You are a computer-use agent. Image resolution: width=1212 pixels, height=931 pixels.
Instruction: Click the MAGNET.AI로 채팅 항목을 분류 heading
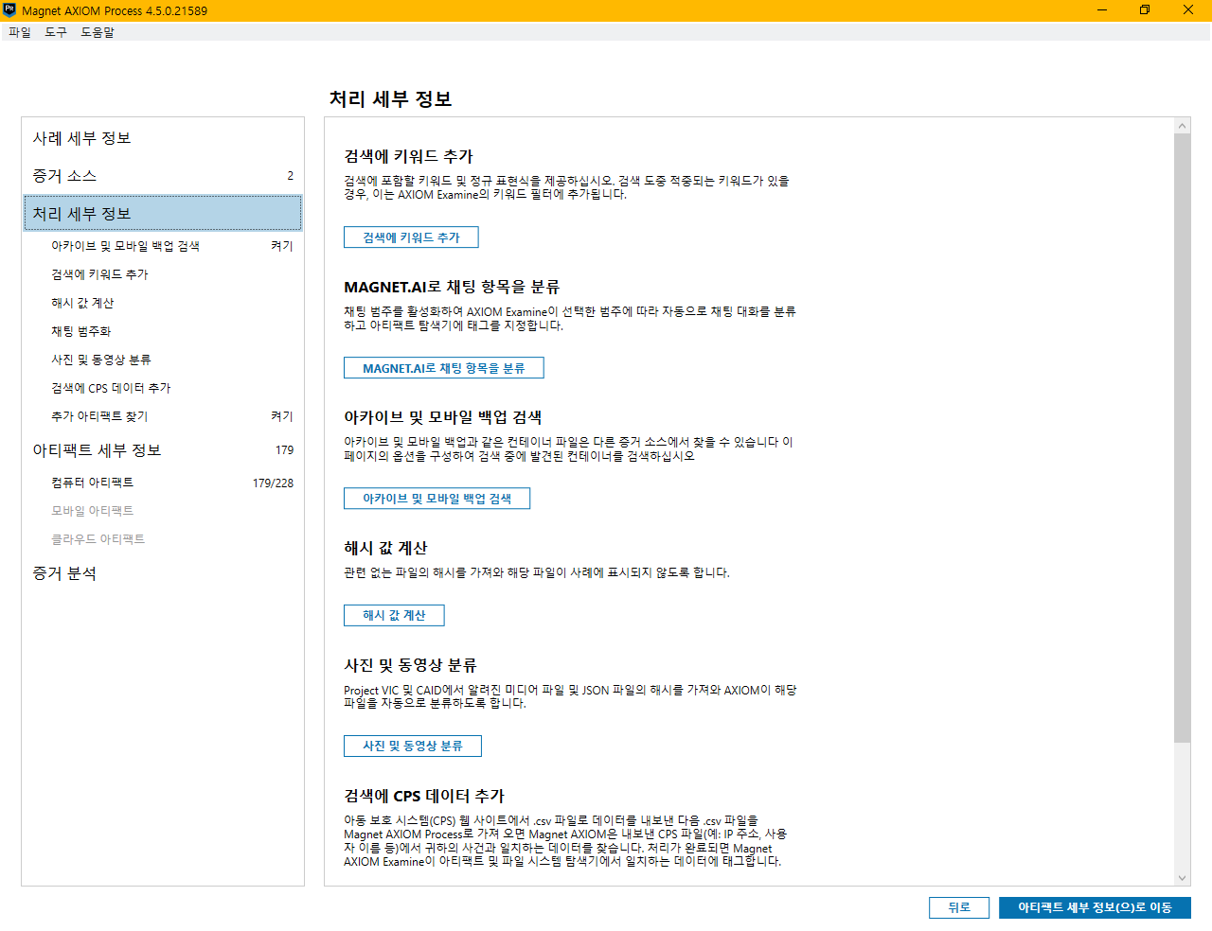(x=452, y=287)
